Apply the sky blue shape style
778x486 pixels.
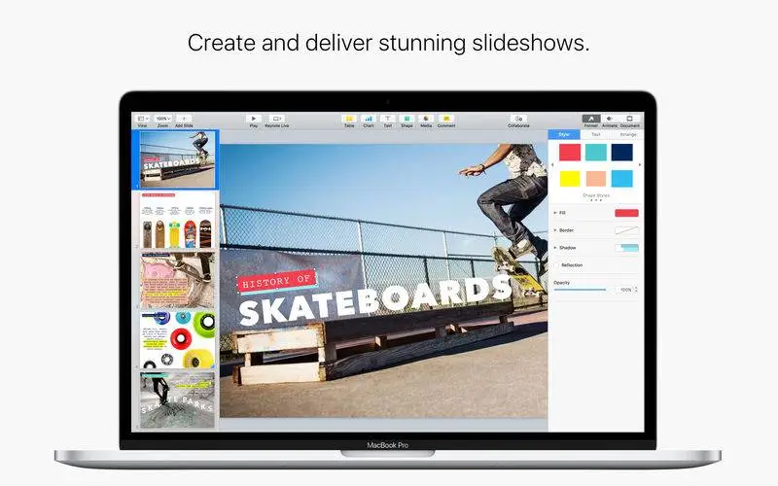click(621, 179)
